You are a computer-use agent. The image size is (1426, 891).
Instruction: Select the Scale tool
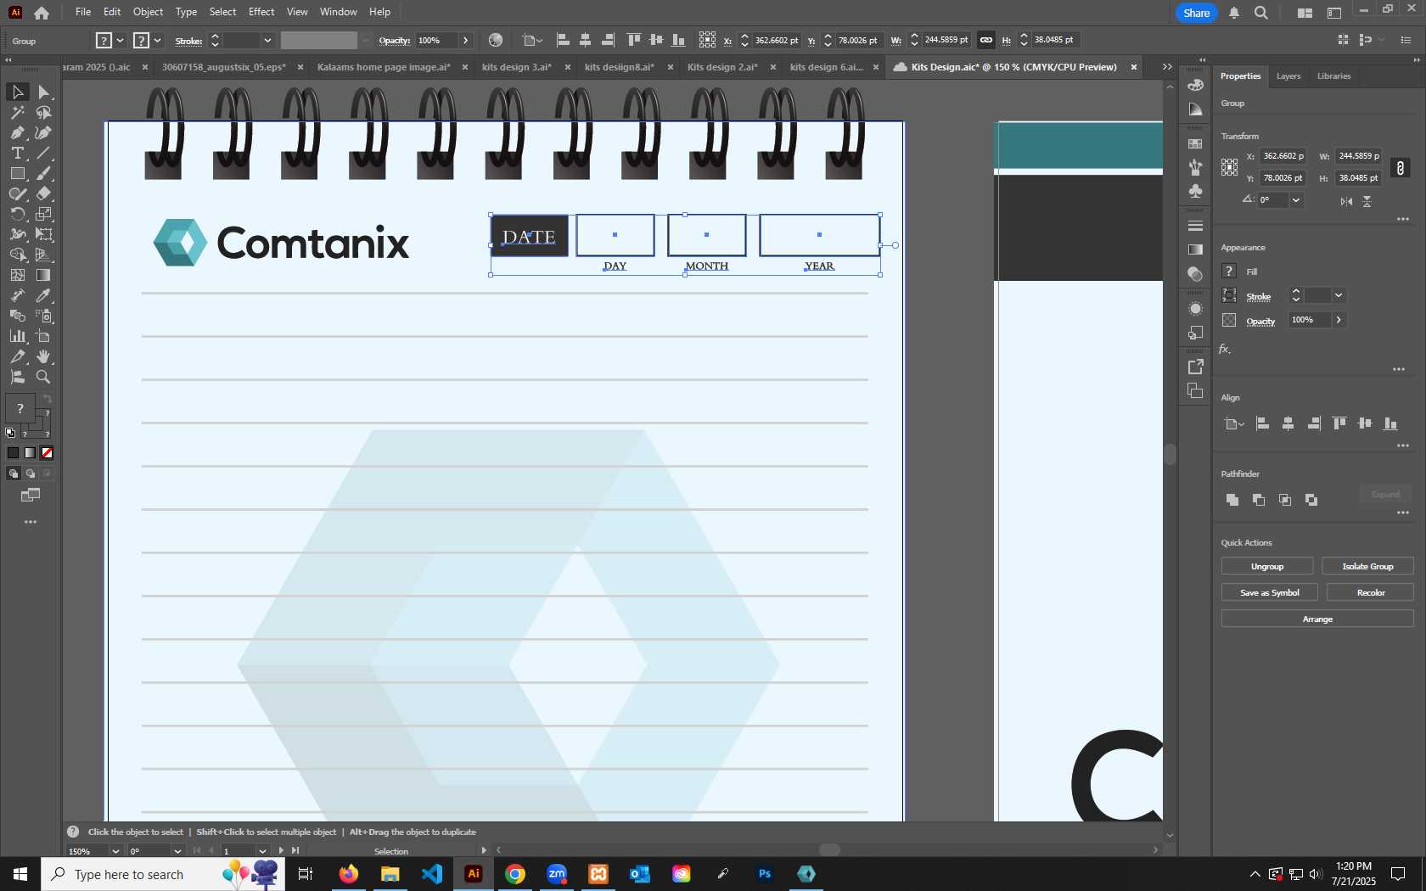click(44, 214)
